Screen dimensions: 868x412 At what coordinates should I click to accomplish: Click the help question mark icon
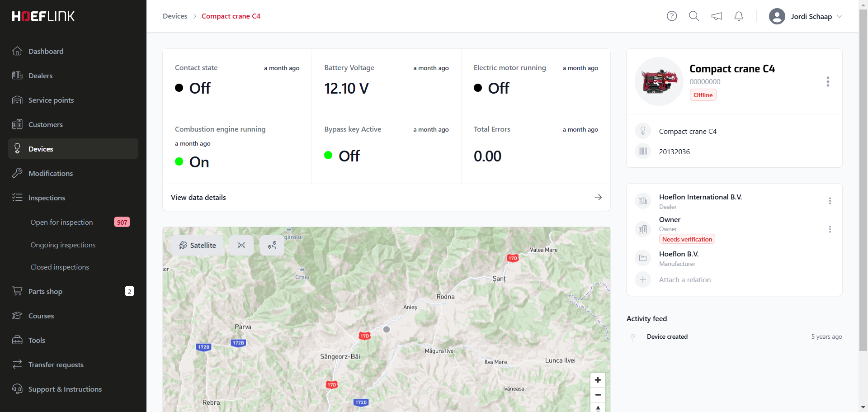coord(672,16)
